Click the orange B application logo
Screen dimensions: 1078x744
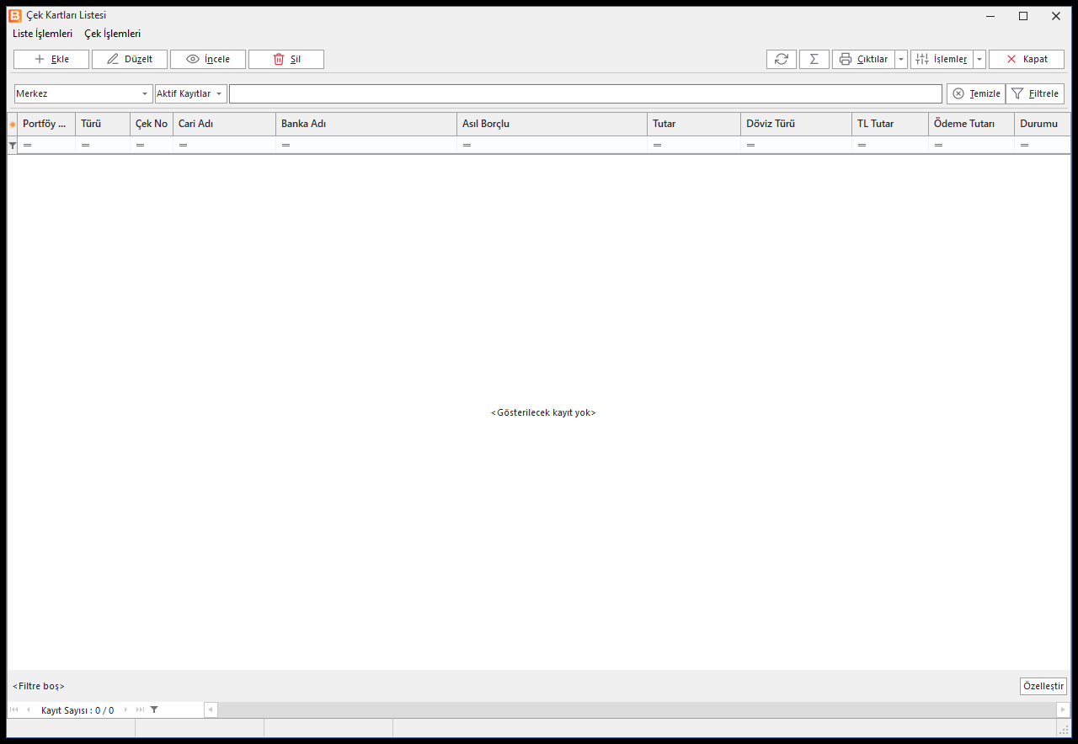point(15,15)
